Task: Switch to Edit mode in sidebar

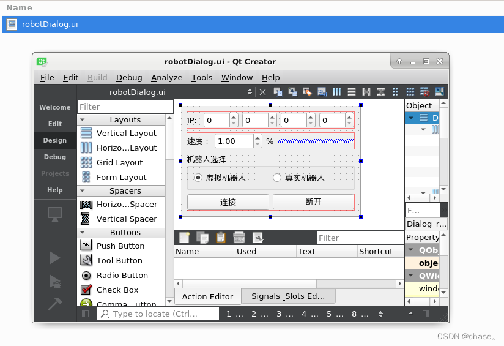Action: [55, 124]
